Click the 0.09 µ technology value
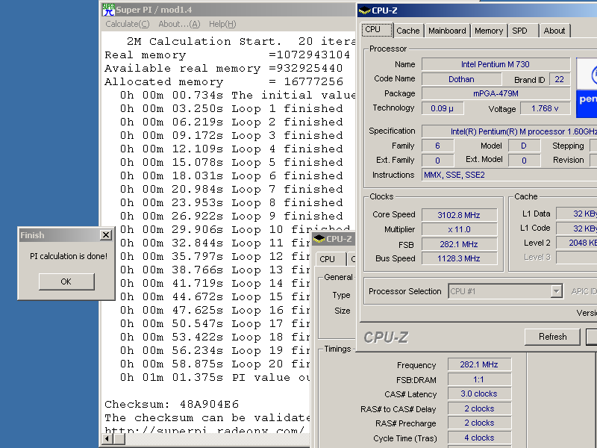Image resolution: width=597 pixels, height=448 pixels. pos(443,108)
